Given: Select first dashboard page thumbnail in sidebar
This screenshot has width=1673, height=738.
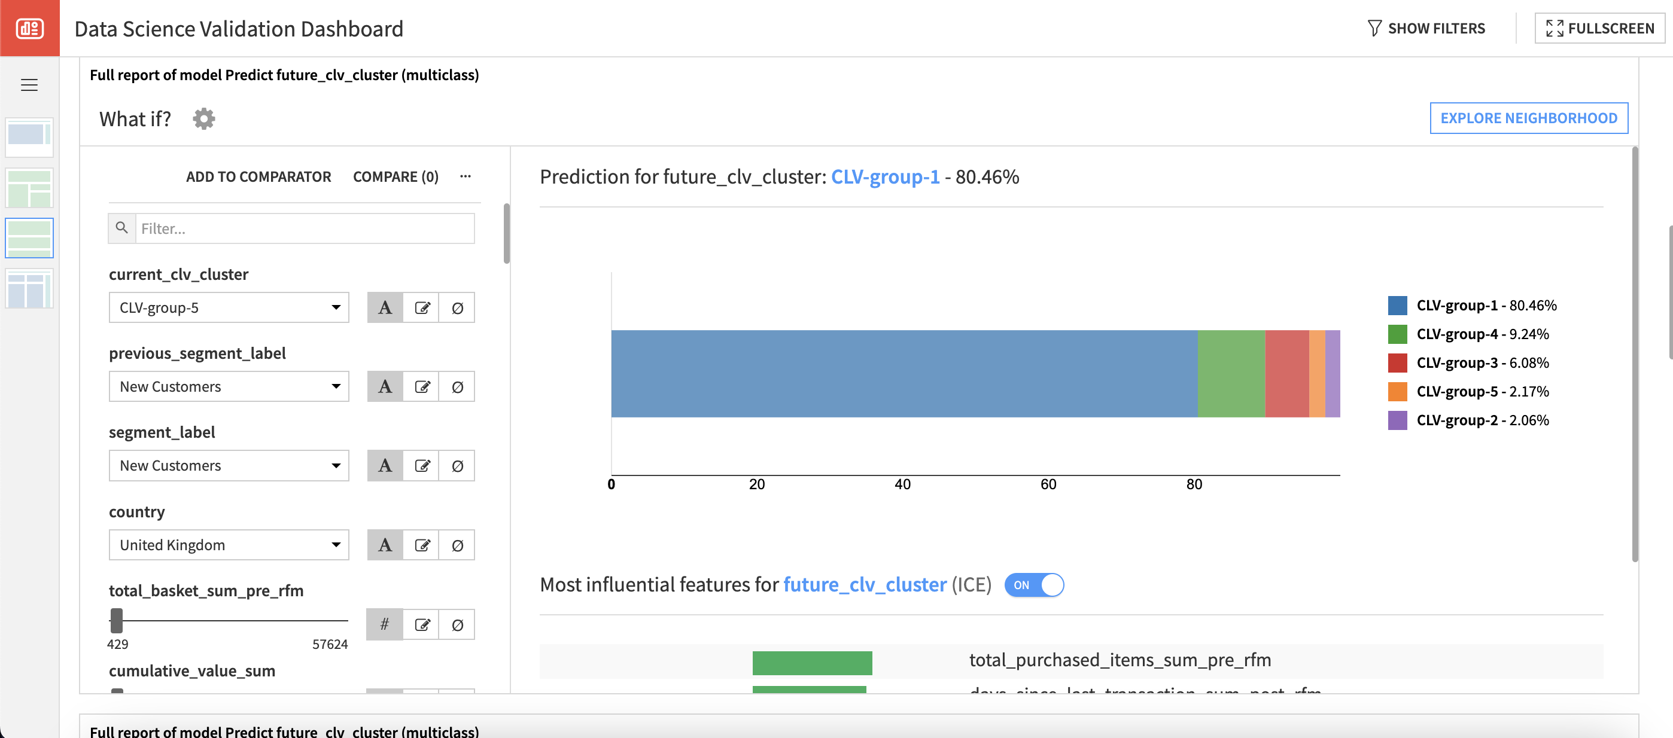Looking at the screenshot, I should [29, 137].
